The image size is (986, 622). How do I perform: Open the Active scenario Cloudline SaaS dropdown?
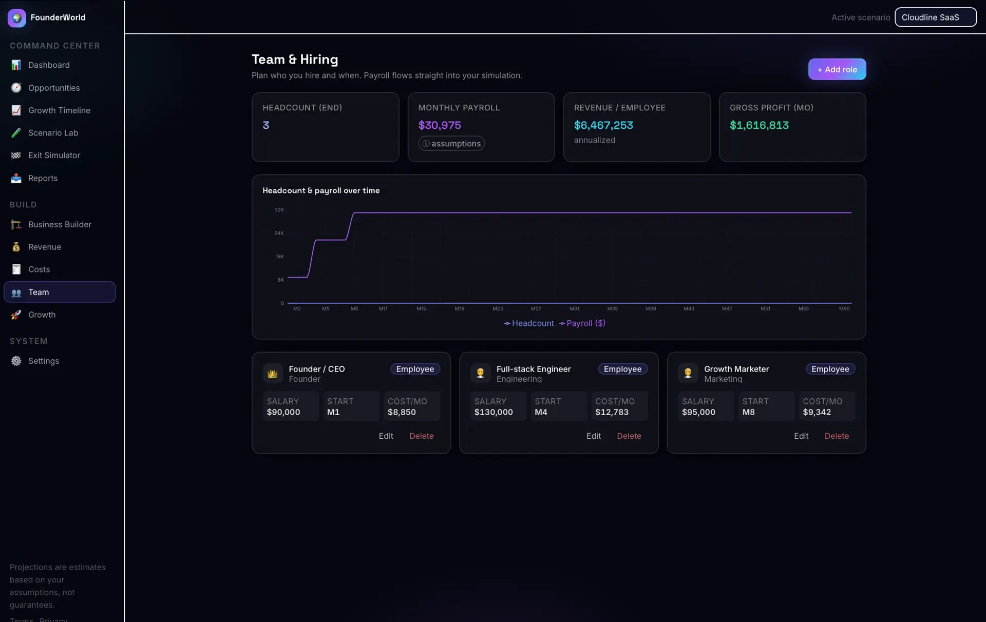(x=935, y=17)
